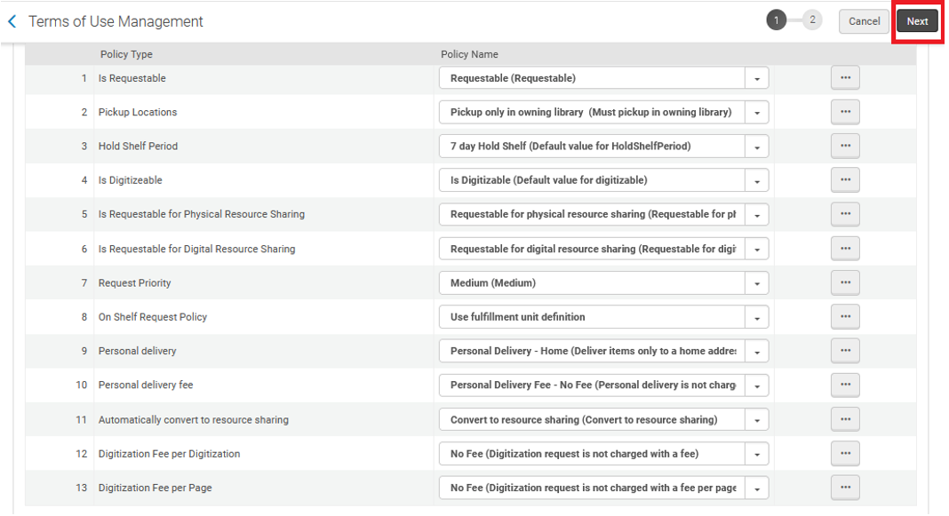
Task: Expand the Is Requestable policy dropdown
Action: (756, 78)
